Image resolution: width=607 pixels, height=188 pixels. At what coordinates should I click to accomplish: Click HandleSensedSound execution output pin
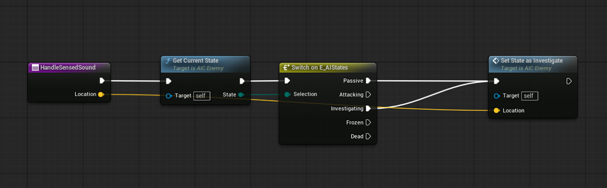102,80
